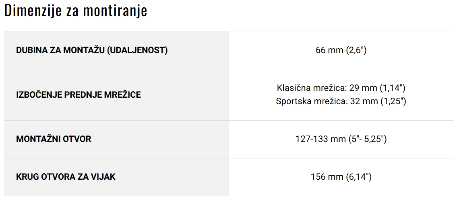Click the word 'montiranje' in the heading
Image resolution: width=457 pixels, height=197 pixels.
click(115, 11)
